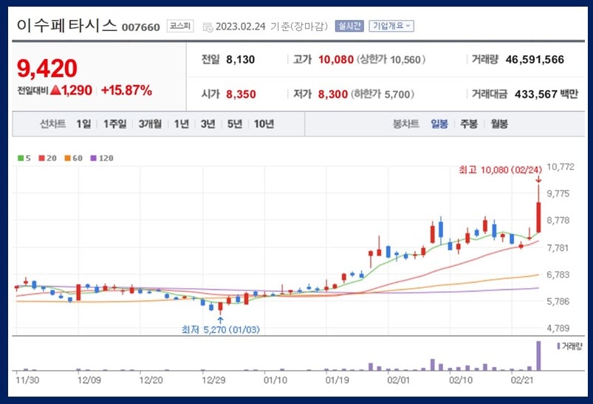This screenshot has height=404, width=593.
Task: Click the 최저 5,270 (01/03) chart marker
Action: click(221, 329)
